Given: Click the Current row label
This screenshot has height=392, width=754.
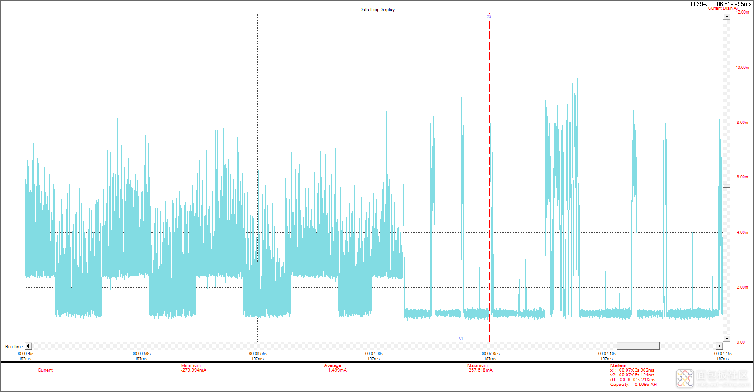Looking at the screenshot, I should 45,370.
